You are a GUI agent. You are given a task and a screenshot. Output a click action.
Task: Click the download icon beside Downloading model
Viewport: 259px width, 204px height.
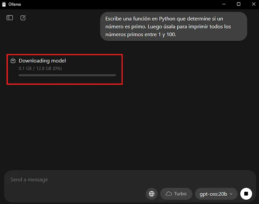click(13, 60)
